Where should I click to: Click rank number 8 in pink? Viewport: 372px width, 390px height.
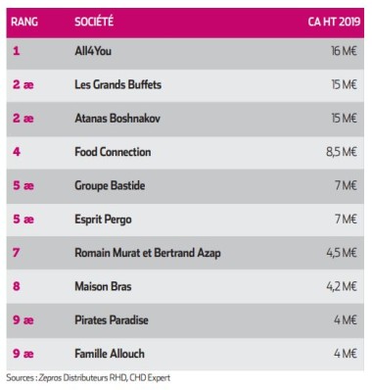(17, 286)
